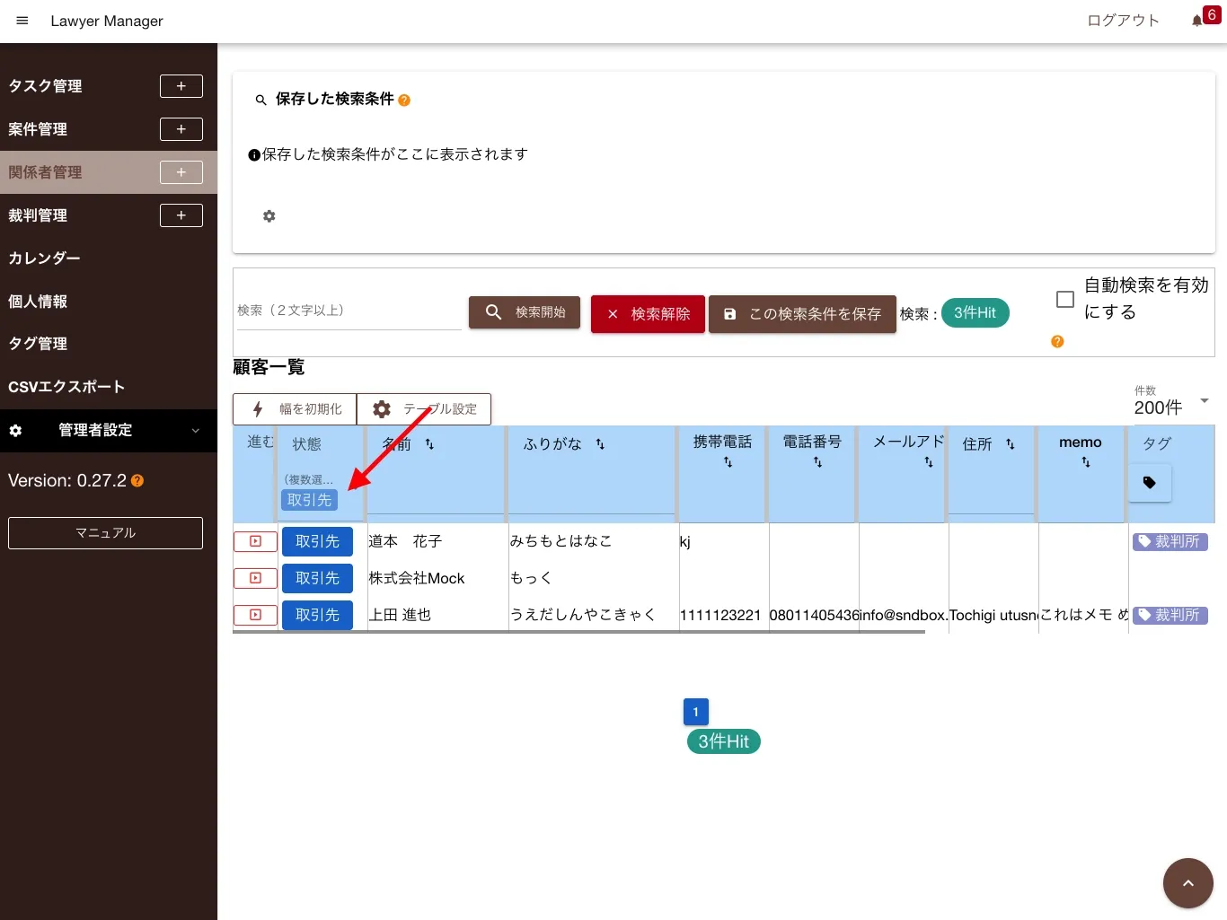This screenshot has height=920, width=1227.
Task: Save search with この検索条件を保存
Action: pos(802,314)
